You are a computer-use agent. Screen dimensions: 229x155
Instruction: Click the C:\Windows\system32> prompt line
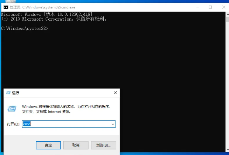[25, 28]
